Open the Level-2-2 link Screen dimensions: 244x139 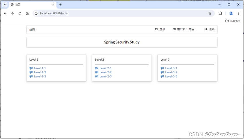(x=106, y=72)
